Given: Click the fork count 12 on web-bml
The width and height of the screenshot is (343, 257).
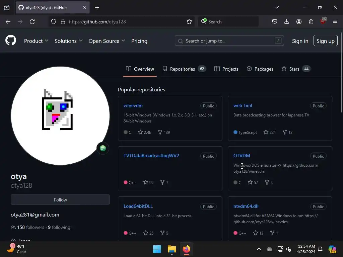Looking at the screenshot, I should click(287, 132).
